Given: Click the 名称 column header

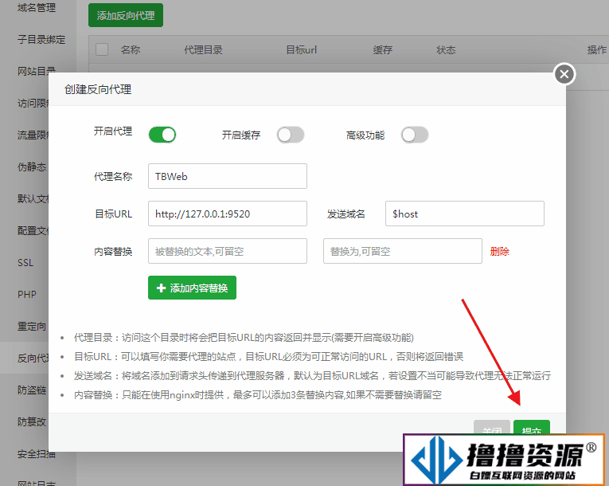Looking at the screenshot, I should coord(131,49).
